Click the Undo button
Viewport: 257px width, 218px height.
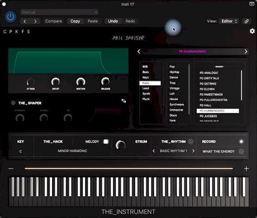click(x=113, y=21)
